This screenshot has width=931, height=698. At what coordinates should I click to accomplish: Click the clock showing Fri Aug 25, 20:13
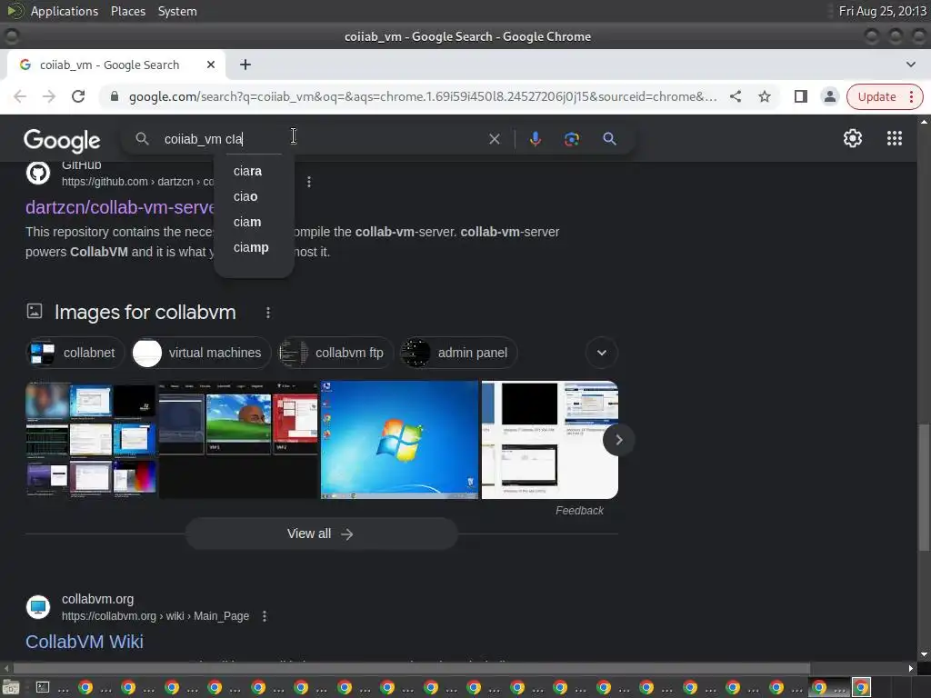[882, 11]
